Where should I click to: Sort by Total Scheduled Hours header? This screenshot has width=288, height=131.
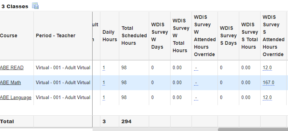click(134, 36)
